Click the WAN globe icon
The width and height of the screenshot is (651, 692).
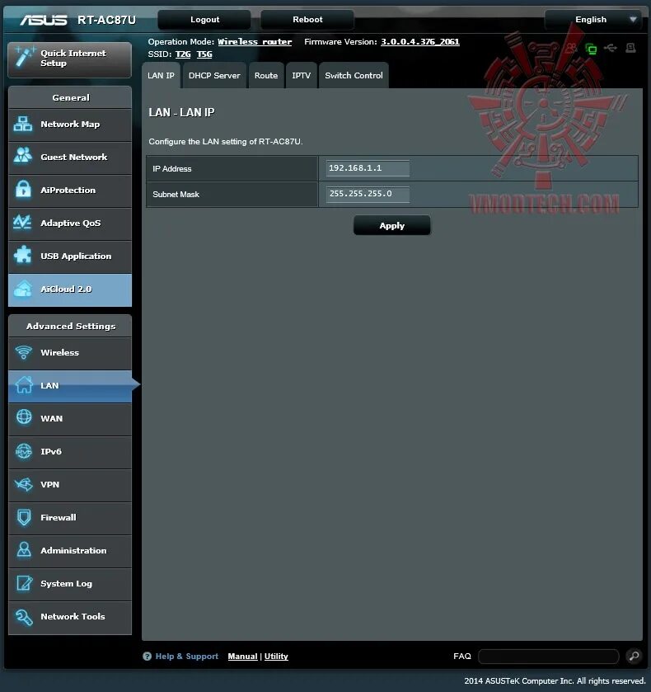(24, 417)
